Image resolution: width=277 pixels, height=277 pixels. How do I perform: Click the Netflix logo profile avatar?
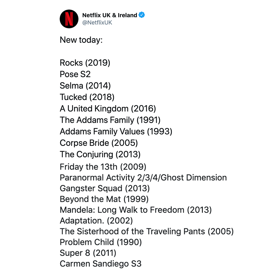(69, 19)
